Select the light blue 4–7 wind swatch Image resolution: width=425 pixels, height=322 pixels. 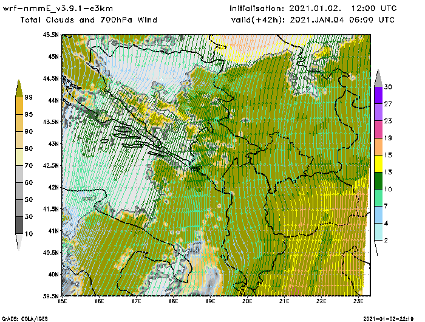[x=378, y=215]
